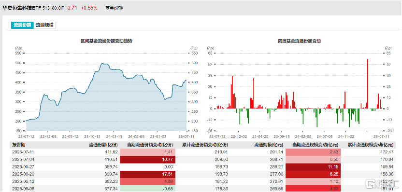Click the 基金份额 label in the header
This screenshot has width=402, height=192.
coord(114,8)
